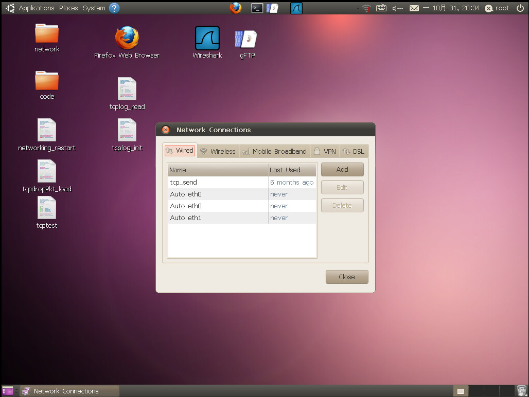Open Wireshark from the desktop icon
529x397 pixels.
(x=207, y=39)
